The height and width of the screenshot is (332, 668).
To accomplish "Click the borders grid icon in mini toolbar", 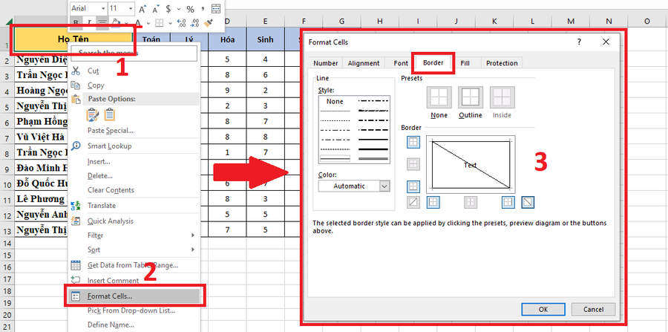I will coord(159,22).
